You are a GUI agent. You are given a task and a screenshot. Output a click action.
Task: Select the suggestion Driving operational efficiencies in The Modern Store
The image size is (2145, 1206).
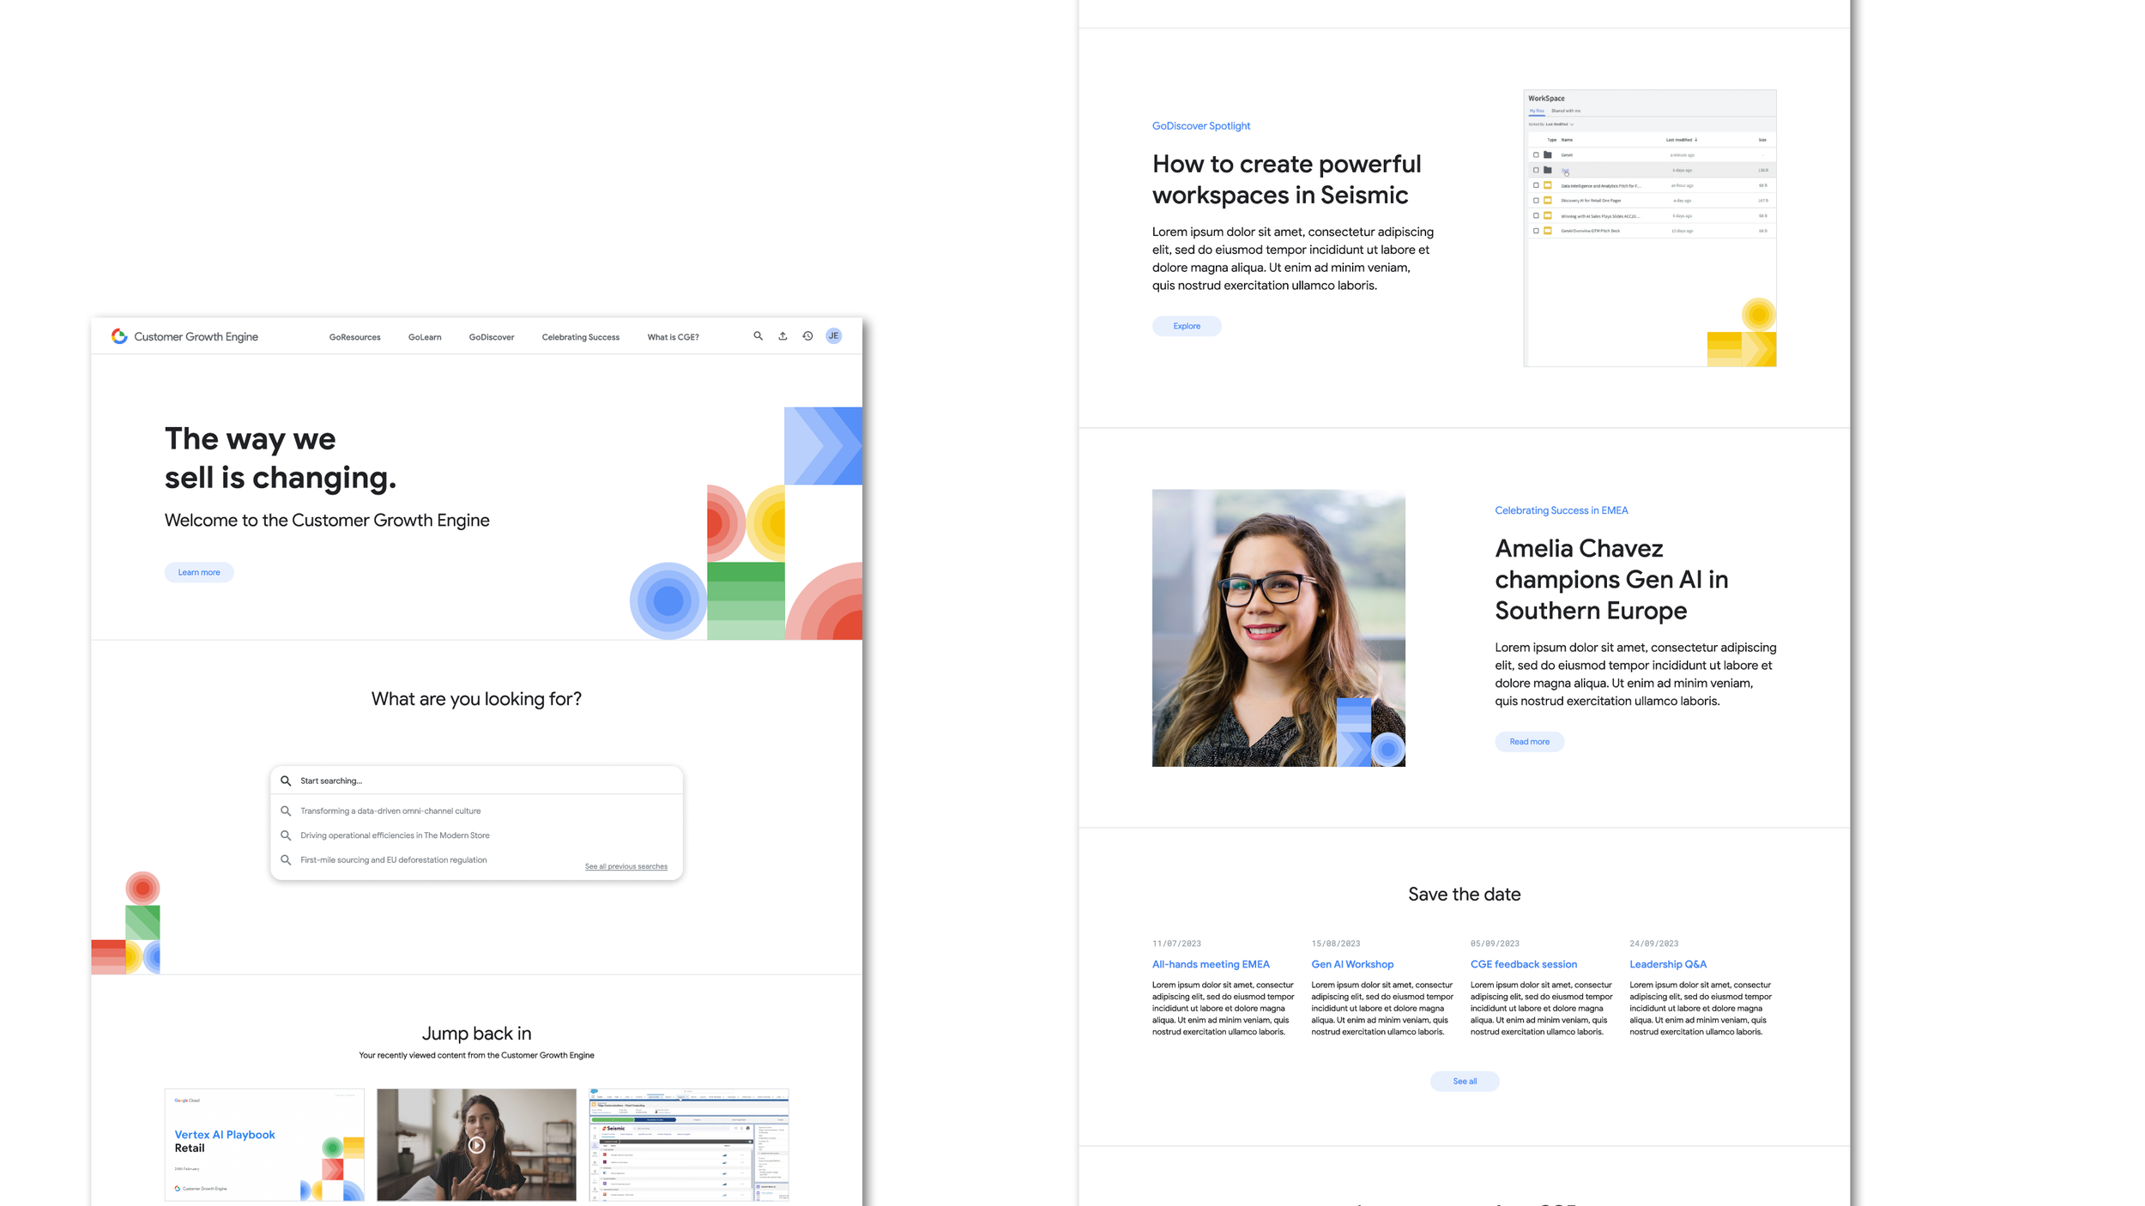click(x=395, y=835)
